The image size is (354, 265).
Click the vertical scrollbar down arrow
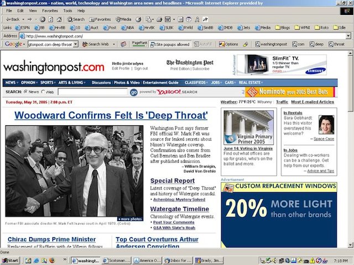tap(350, 245)
